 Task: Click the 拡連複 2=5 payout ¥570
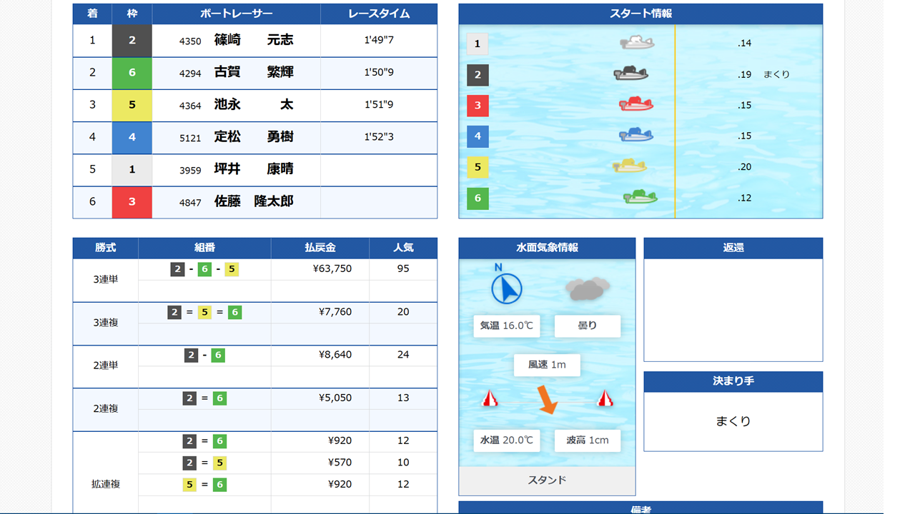[x=340, y=463]
